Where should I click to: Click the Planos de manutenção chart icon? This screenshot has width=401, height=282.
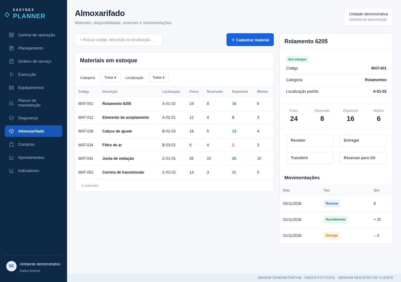(x=11, y=103)
